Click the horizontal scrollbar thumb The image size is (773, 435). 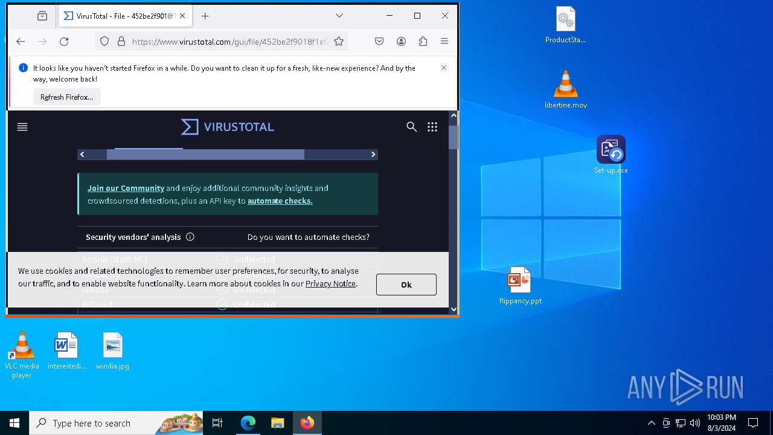coord(205,155)
